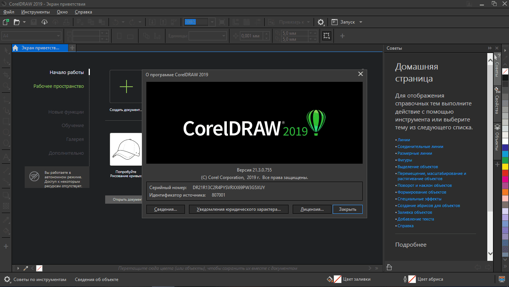Select the Ellipse tool in toolbox

[6, 132]
